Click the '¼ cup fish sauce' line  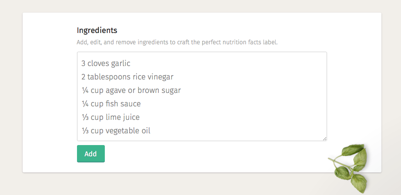[111, 104]
